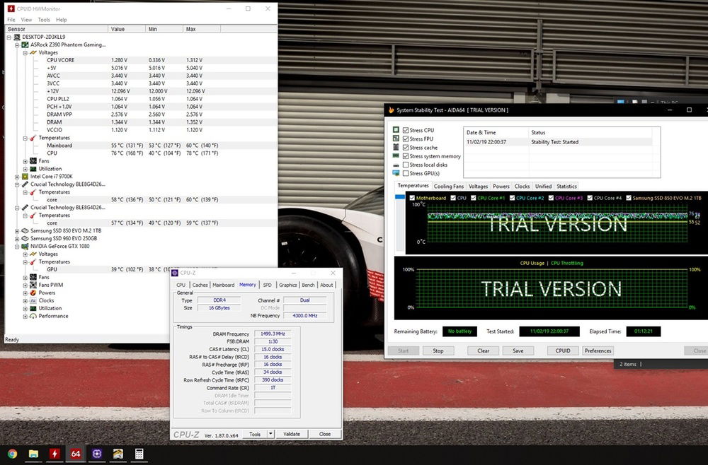Screen dimensions: 708x465
Task: Click the GPU monitor icon beside Stress GPU(s)
Action: [x=396, y=173]
